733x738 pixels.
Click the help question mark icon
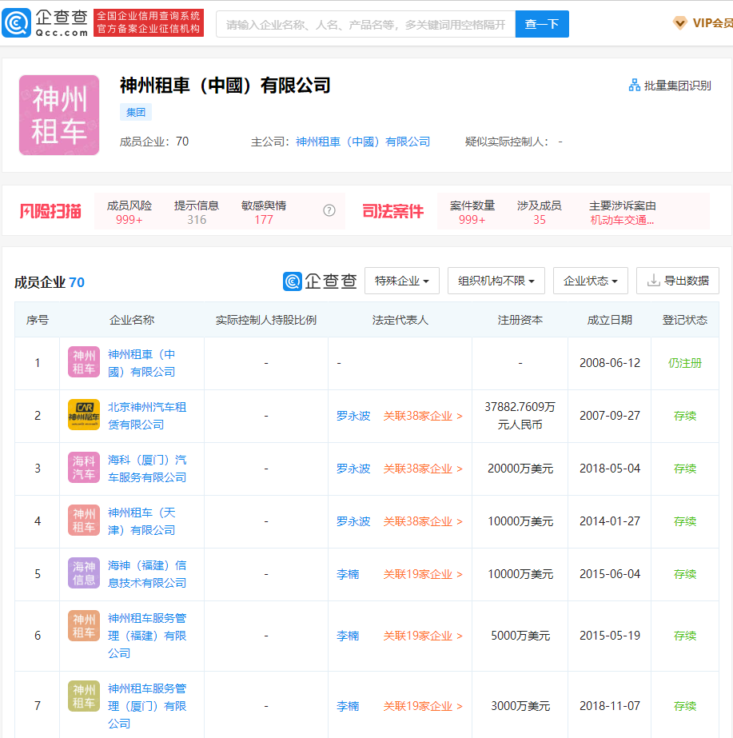(329, 210)
